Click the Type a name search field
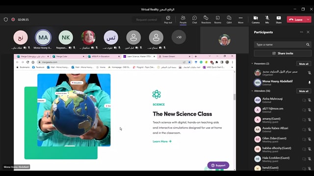This screenshot has height=176, width=314. pyautogui.click(x=283, y=44)
